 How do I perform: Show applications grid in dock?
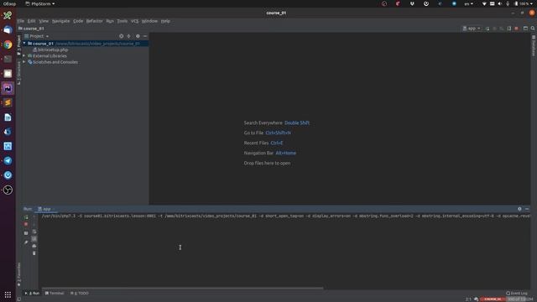[8, 294]
